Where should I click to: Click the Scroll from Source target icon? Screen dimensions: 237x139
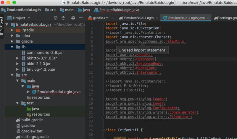56,18
